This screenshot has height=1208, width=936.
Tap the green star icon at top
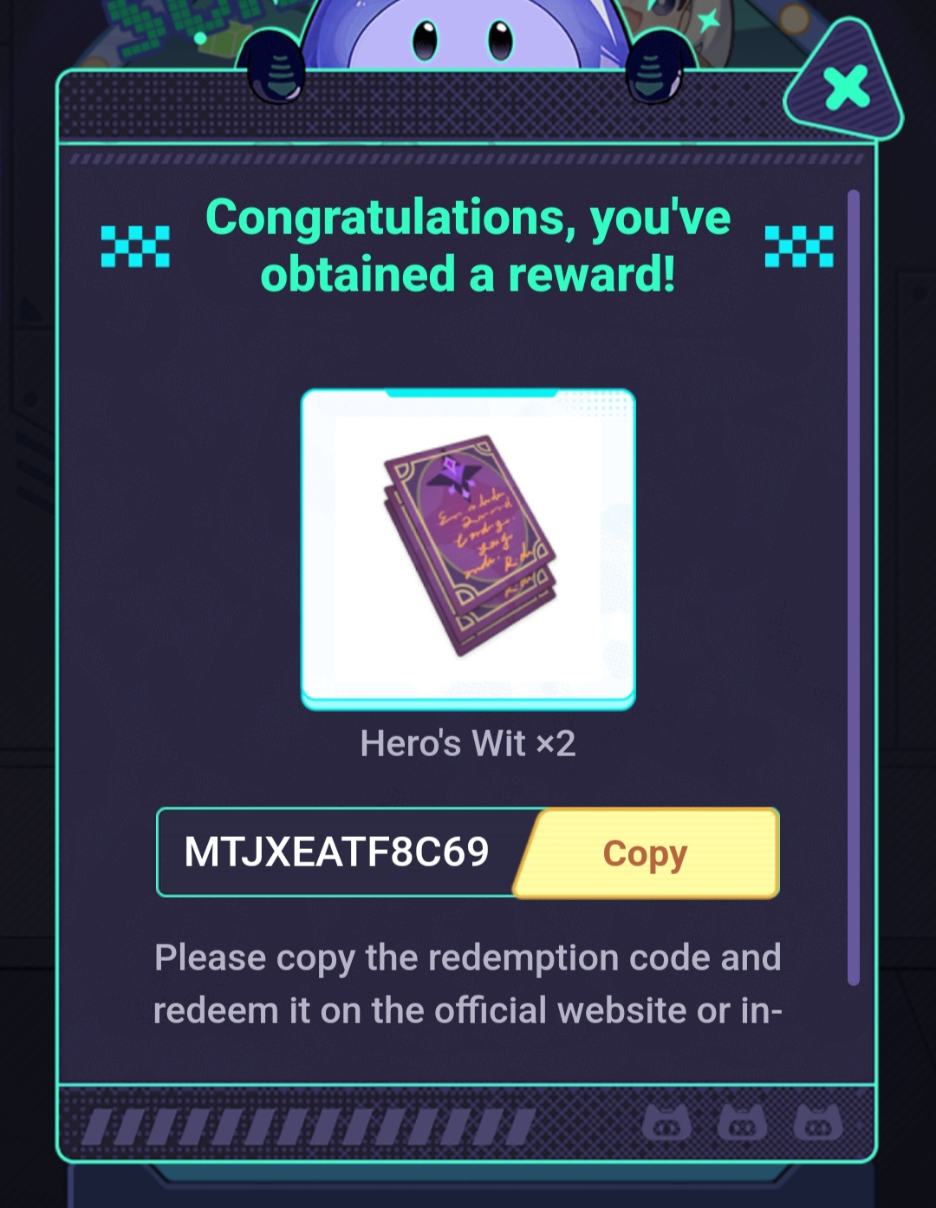(709, 19)
